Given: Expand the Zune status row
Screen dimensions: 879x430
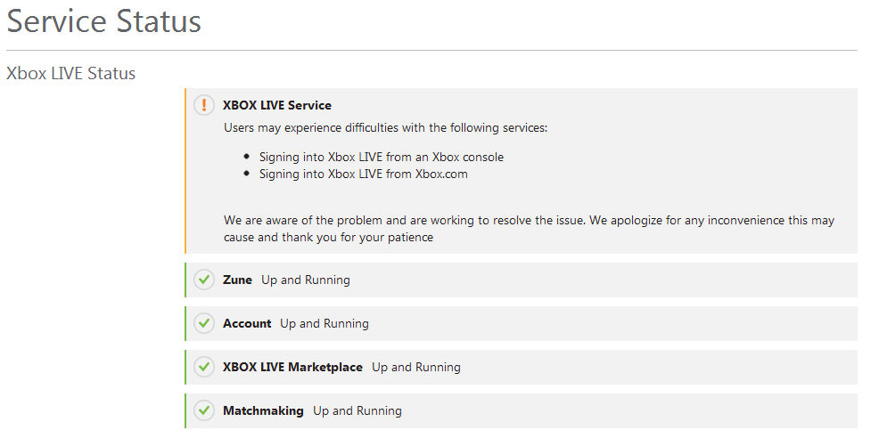Looking at the screenshot, I should pos(237,280).
